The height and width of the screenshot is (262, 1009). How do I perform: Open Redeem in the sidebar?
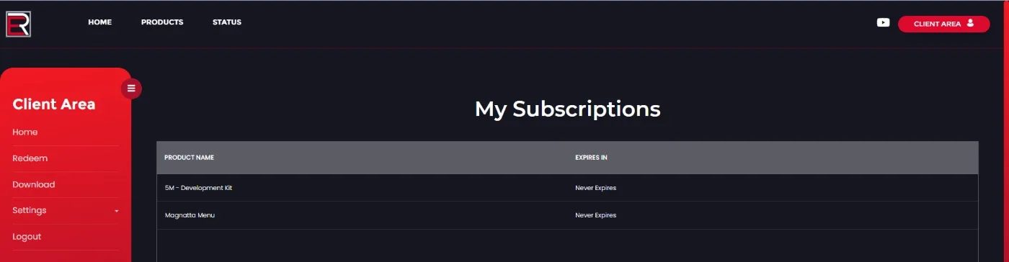click(x=30, y=158)
